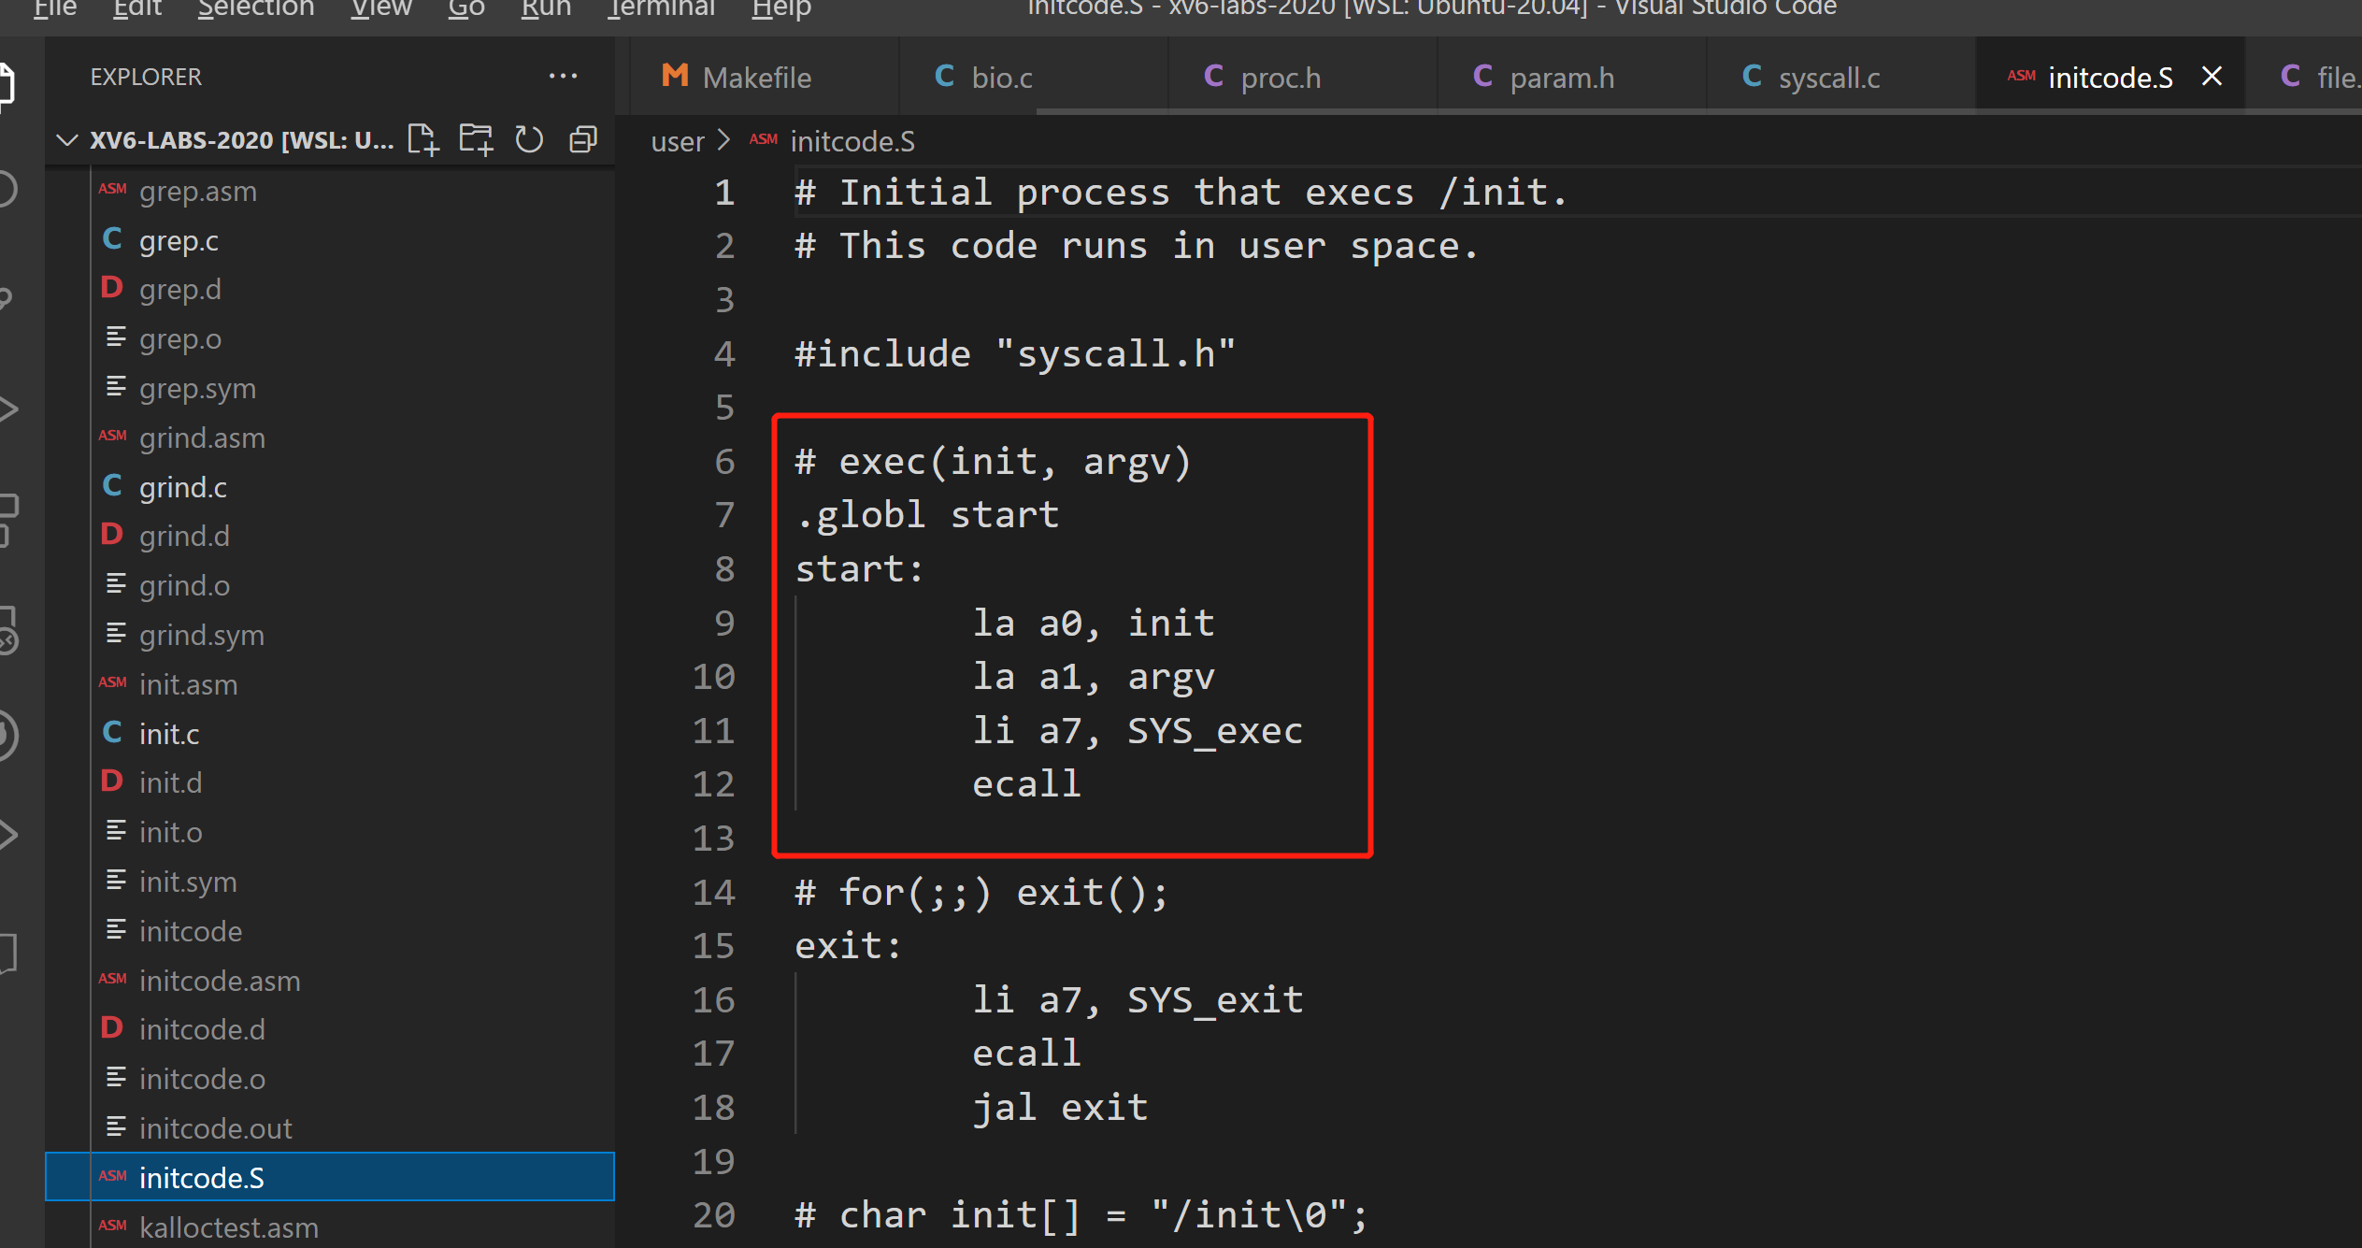The width and height of the screenshot is (2362, 1248).
Task: Select initcode.asm in explorer
Action: [220, 981]
